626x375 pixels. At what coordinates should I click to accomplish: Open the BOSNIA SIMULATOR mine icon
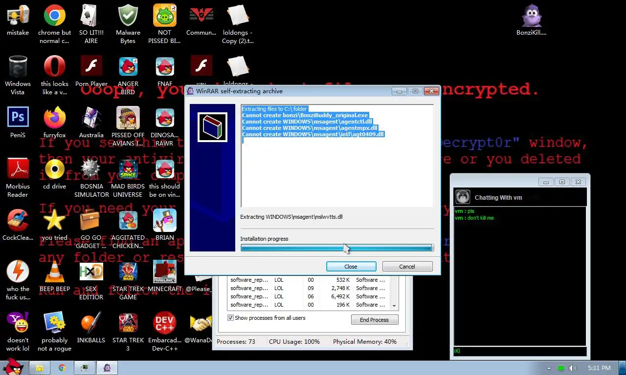91,178
